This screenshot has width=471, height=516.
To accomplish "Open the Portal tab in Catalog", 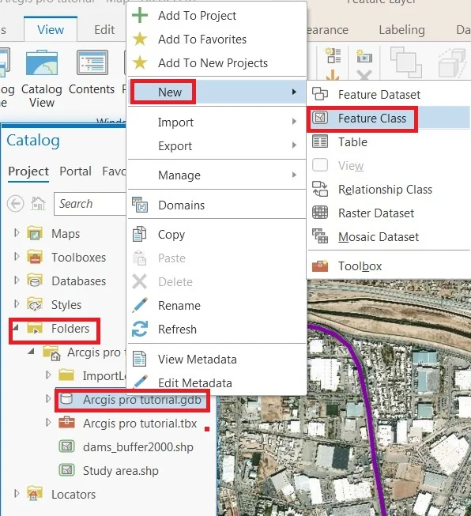I will 75,171.
